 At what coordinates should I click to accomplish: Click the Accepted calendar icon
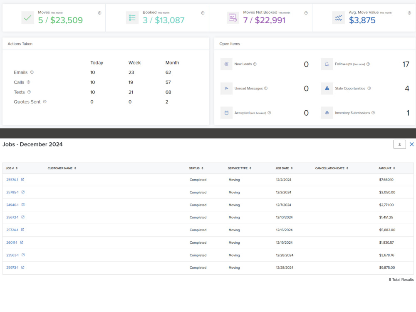coord(226,113)
